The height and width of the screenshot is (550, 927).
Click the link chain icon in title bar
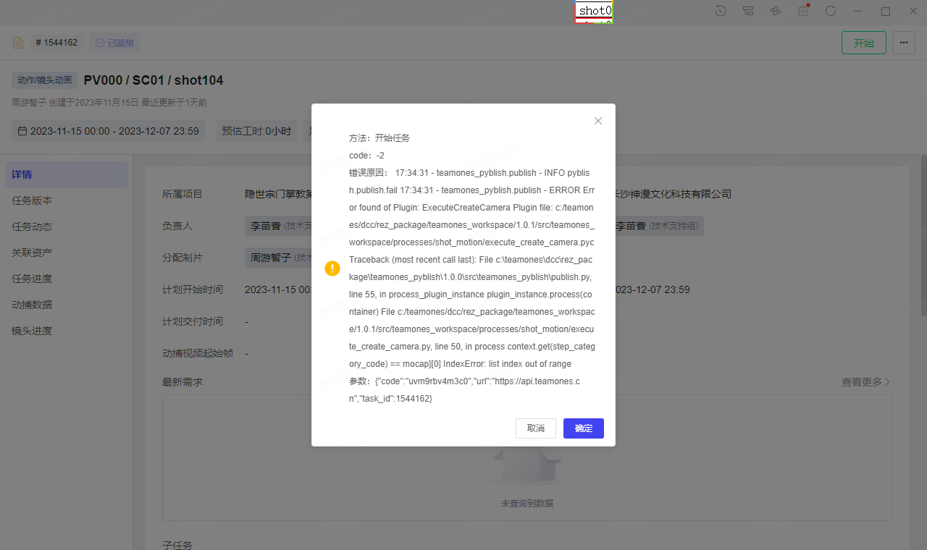776,11
